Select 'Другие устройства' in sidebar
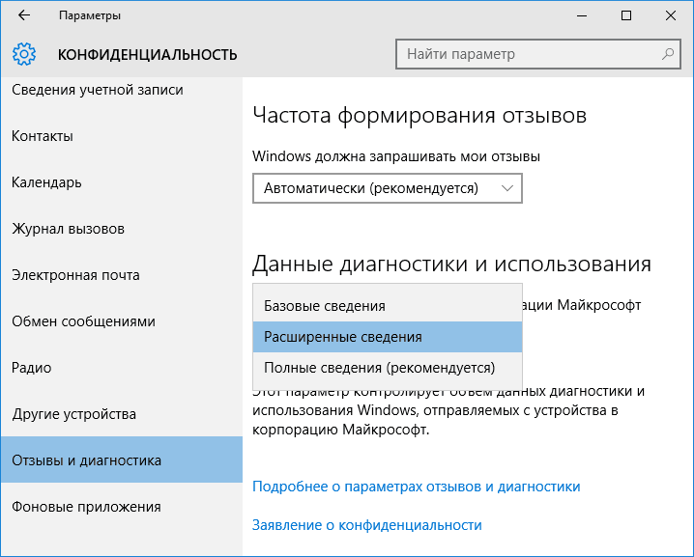 pyautogui.click(x=73, y=414)
